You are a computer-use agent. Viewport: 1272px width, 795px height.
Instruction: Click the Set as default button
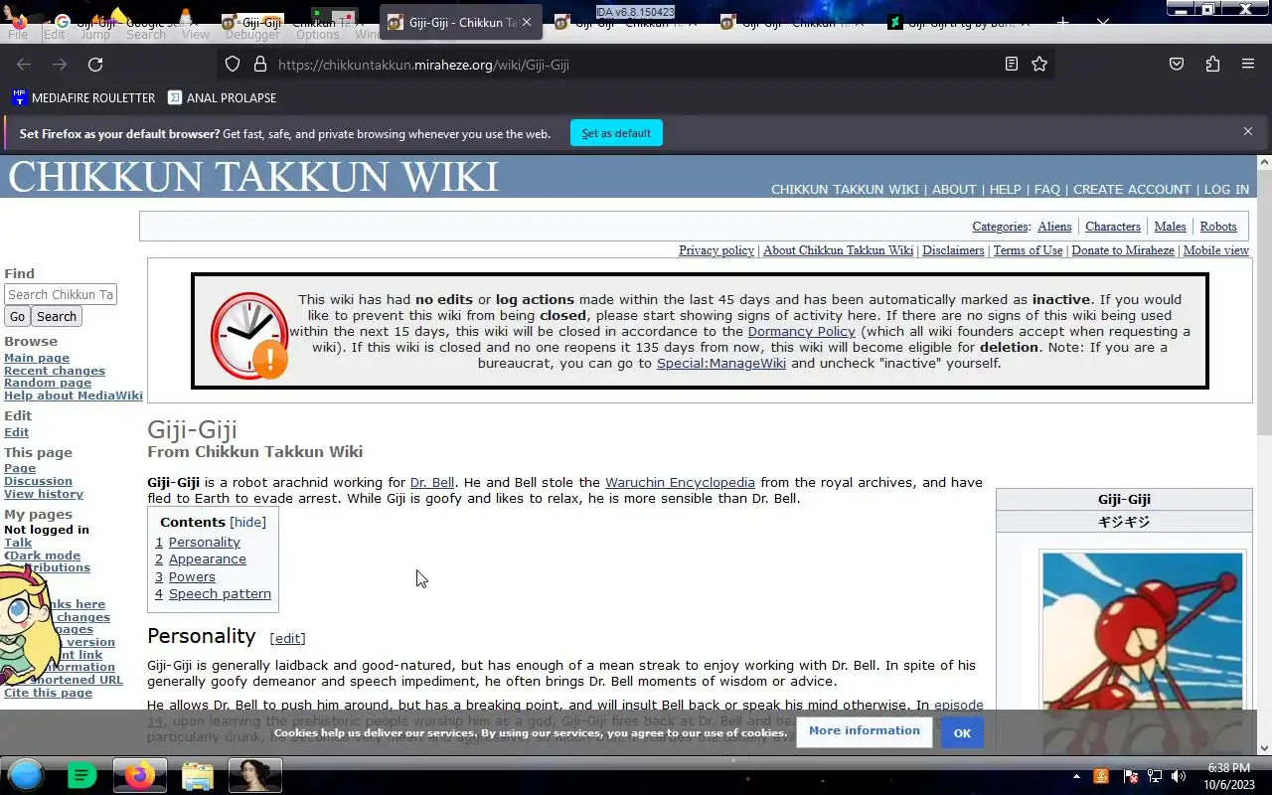(616, 133)
